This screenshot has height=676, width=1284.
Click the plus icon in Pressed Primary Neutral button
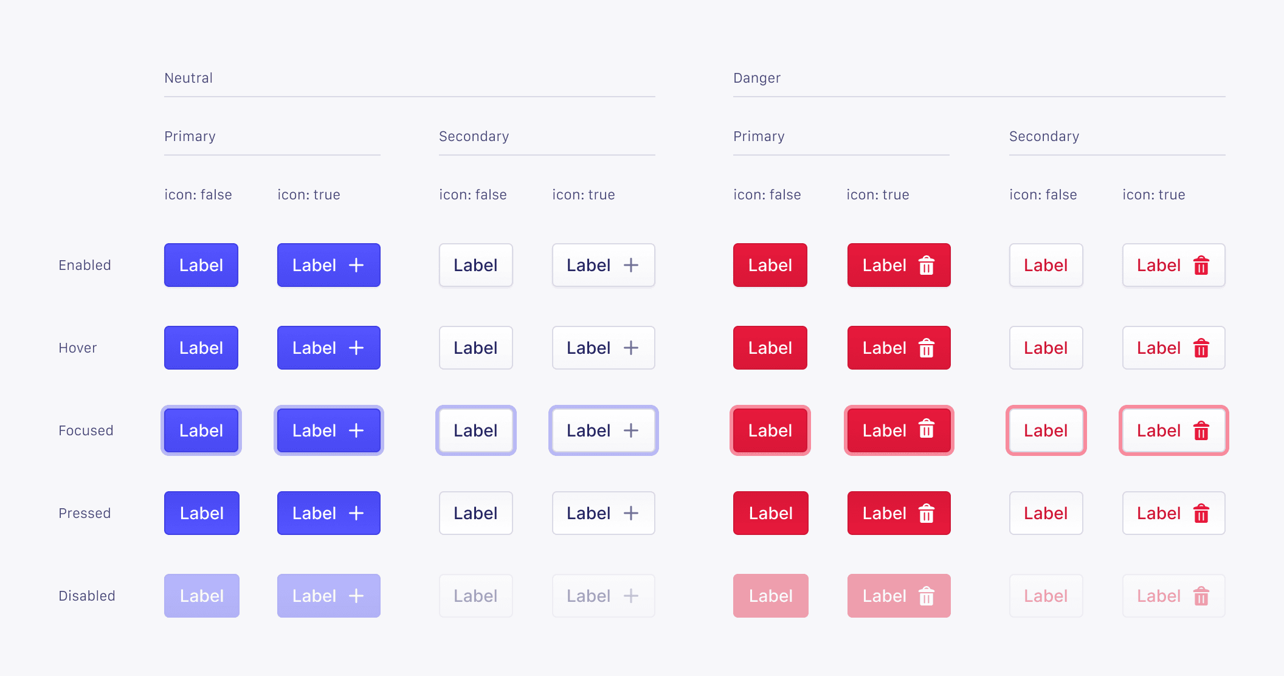[357, 513]
